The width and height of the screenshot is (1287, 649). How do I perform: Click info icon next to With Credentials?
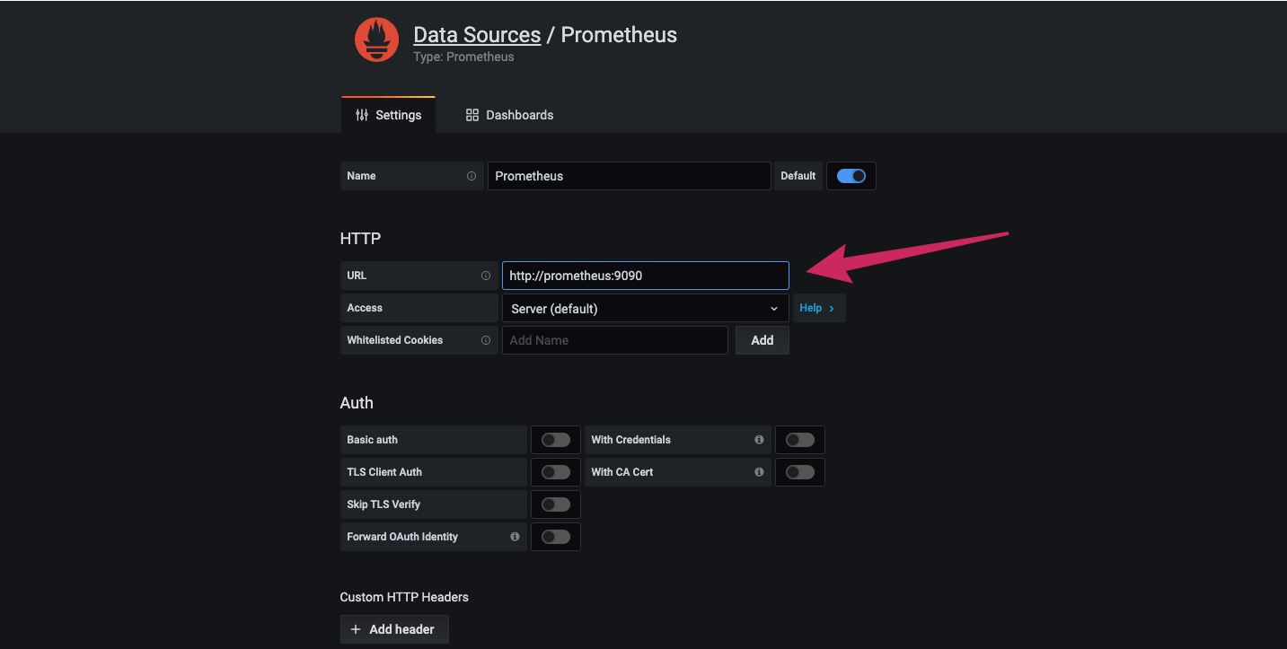(x=759, y=440)
